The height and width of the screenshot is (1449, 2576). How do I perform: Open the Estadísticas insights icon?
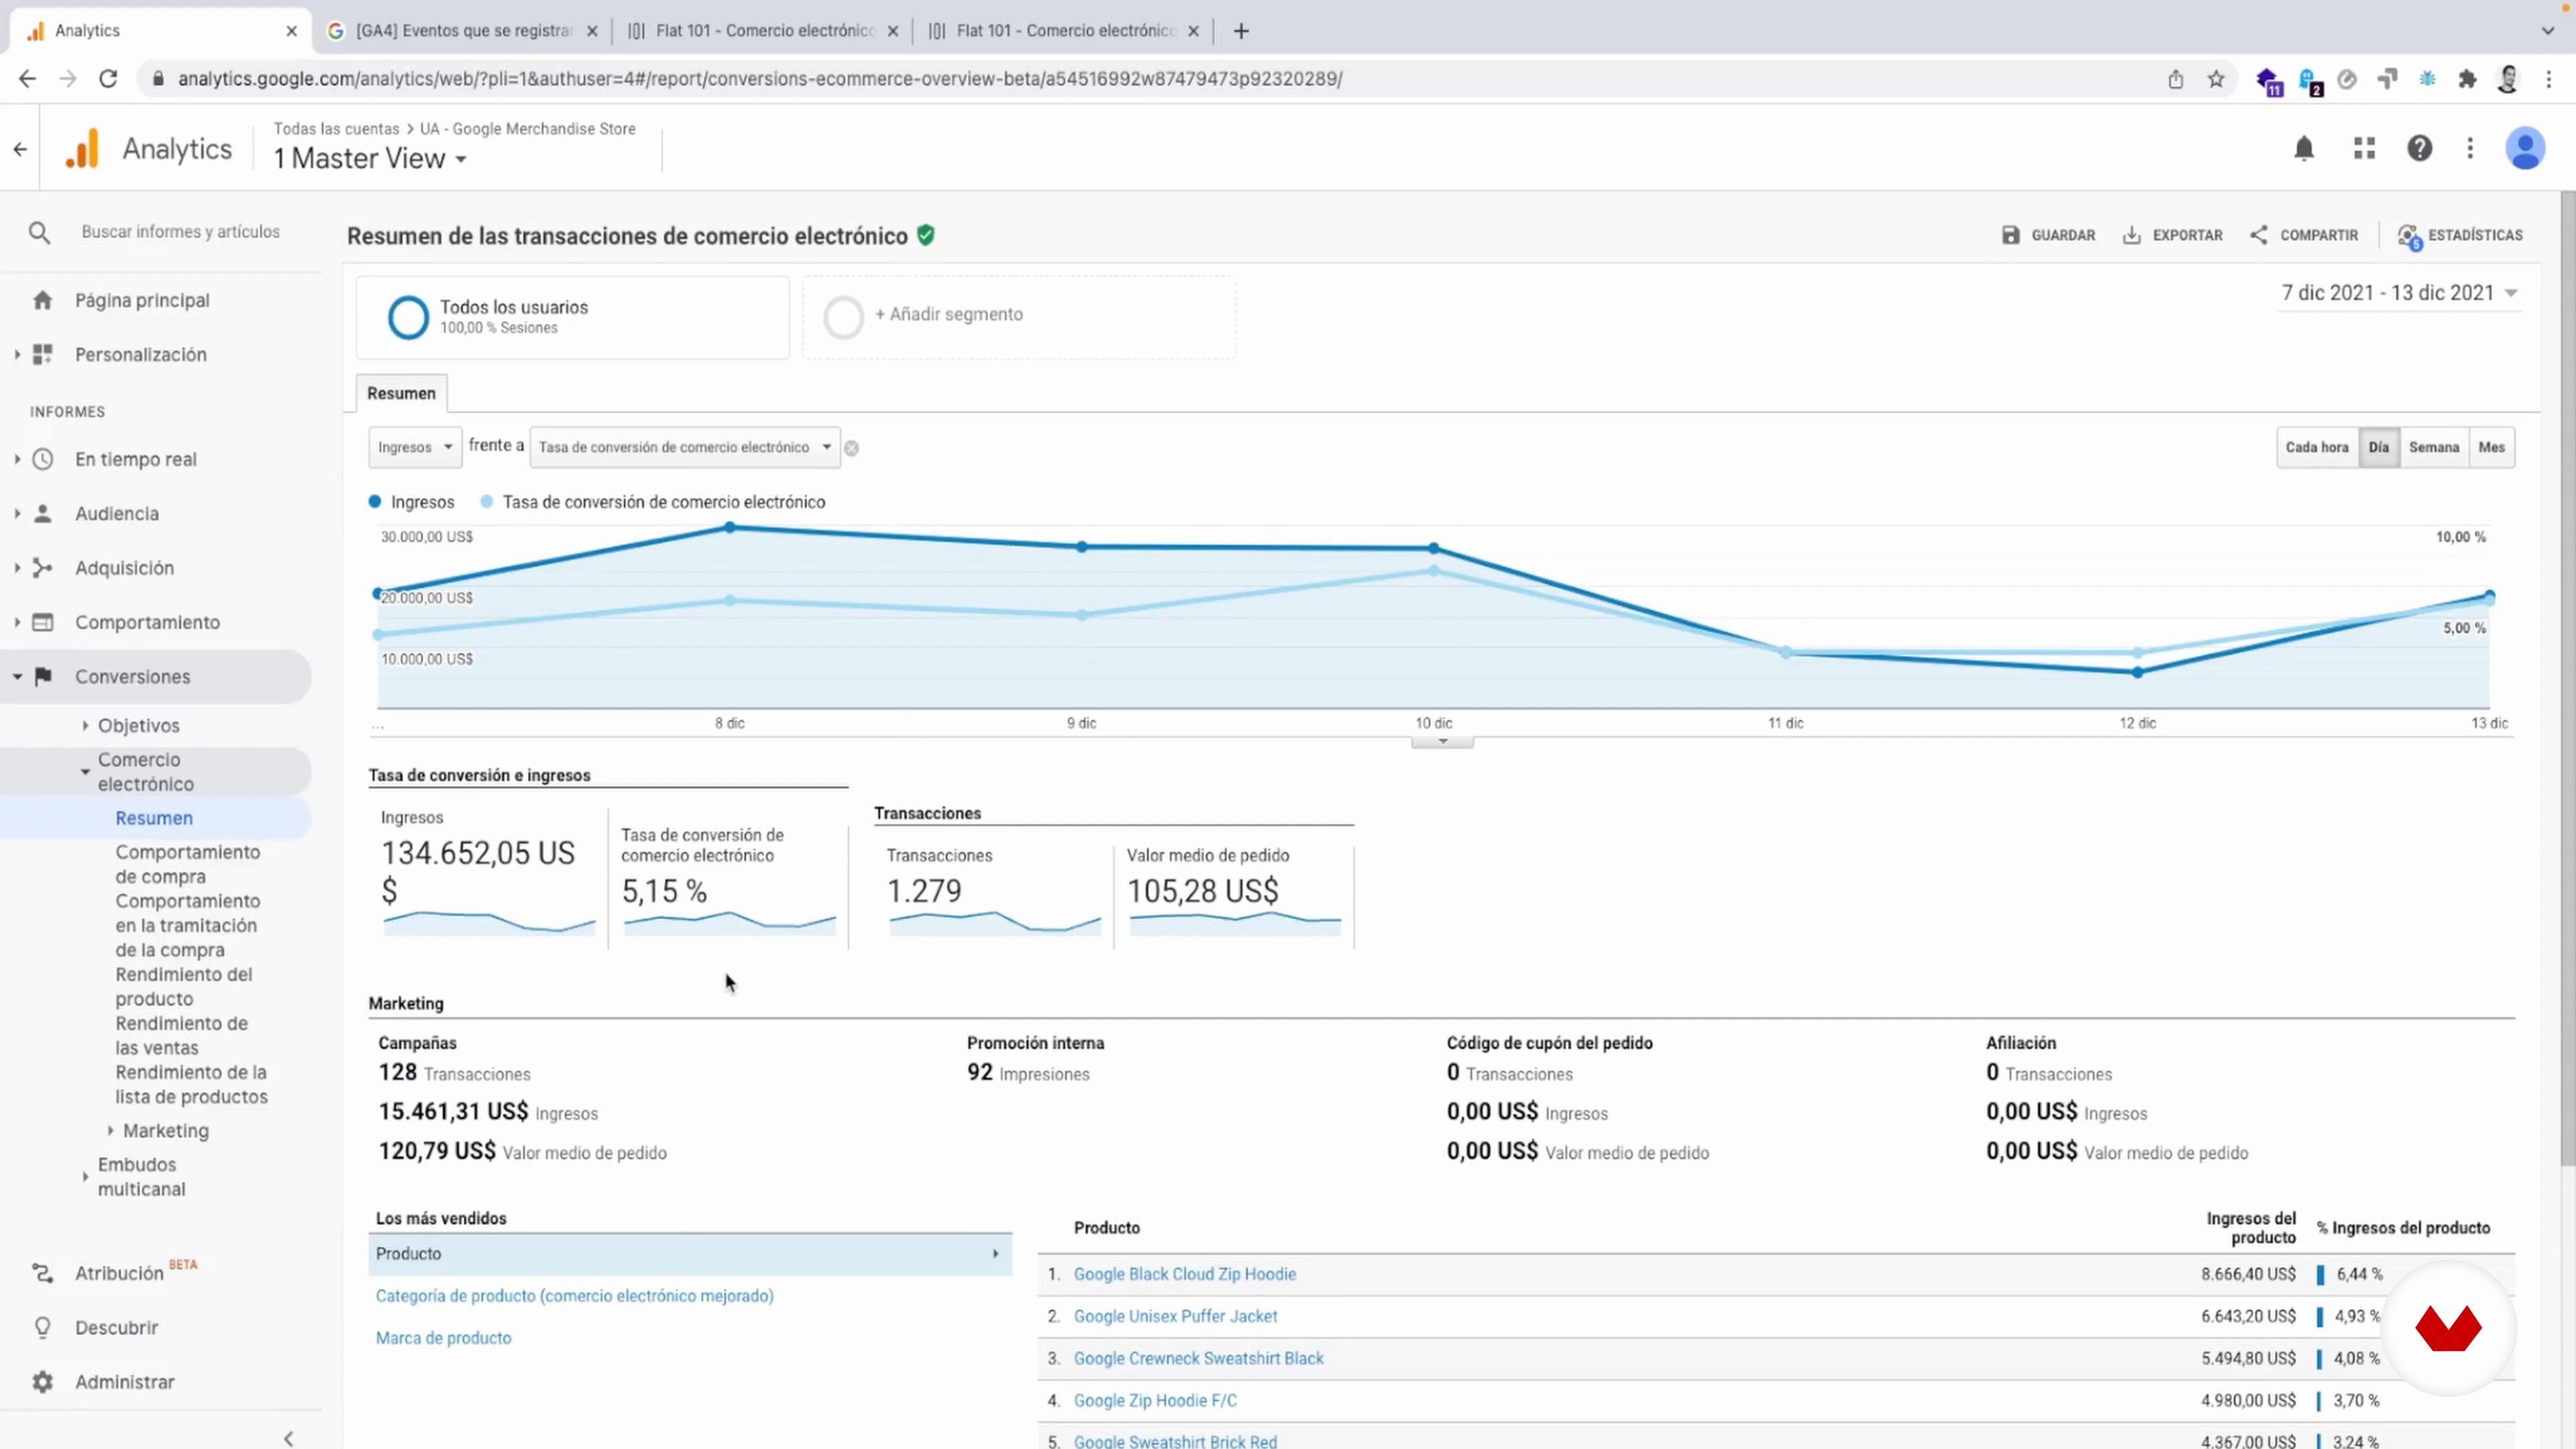point(2409,237)
